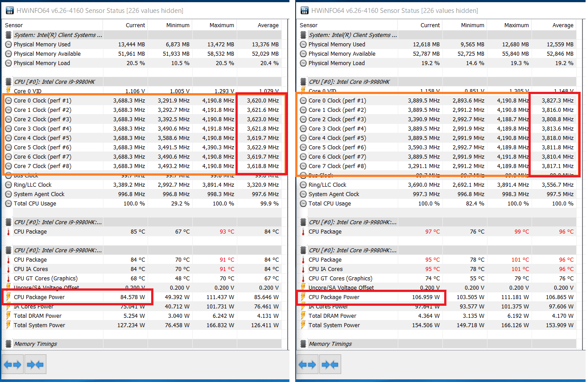
Task: Select Core 7 Clock (perf #8) row, left window
Action: [142, 166]
